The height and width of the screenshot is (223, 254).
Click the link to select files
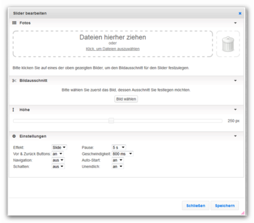point(113,49)
